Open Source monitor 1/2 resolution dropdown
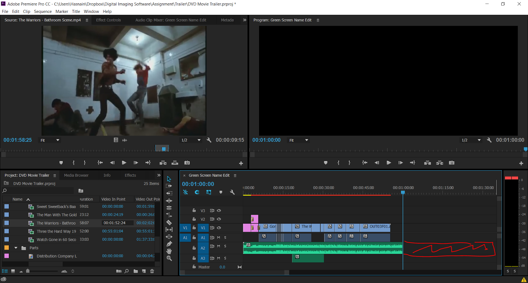This screenshot has width=528, height=283. (191, 140)
